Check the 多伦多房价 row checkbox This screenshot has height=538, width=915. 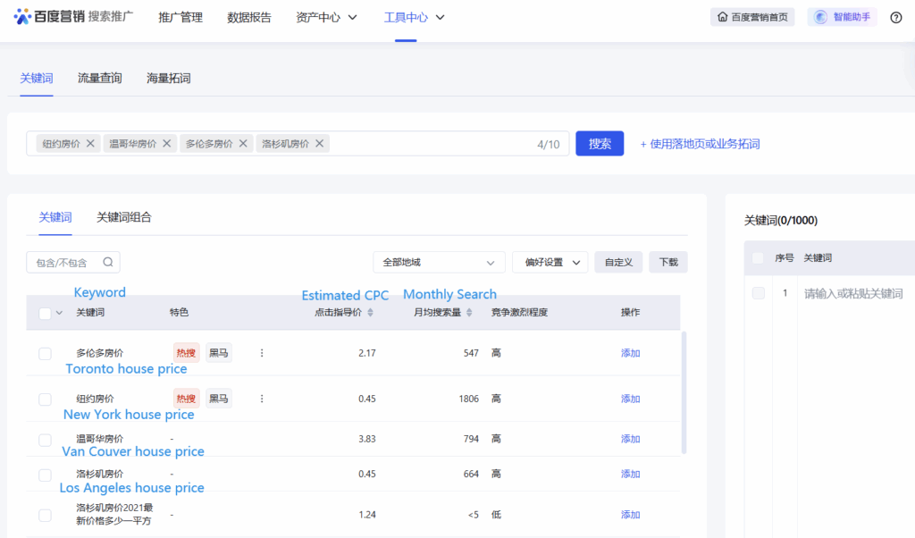pyautogui.click(x=45, y=354)
